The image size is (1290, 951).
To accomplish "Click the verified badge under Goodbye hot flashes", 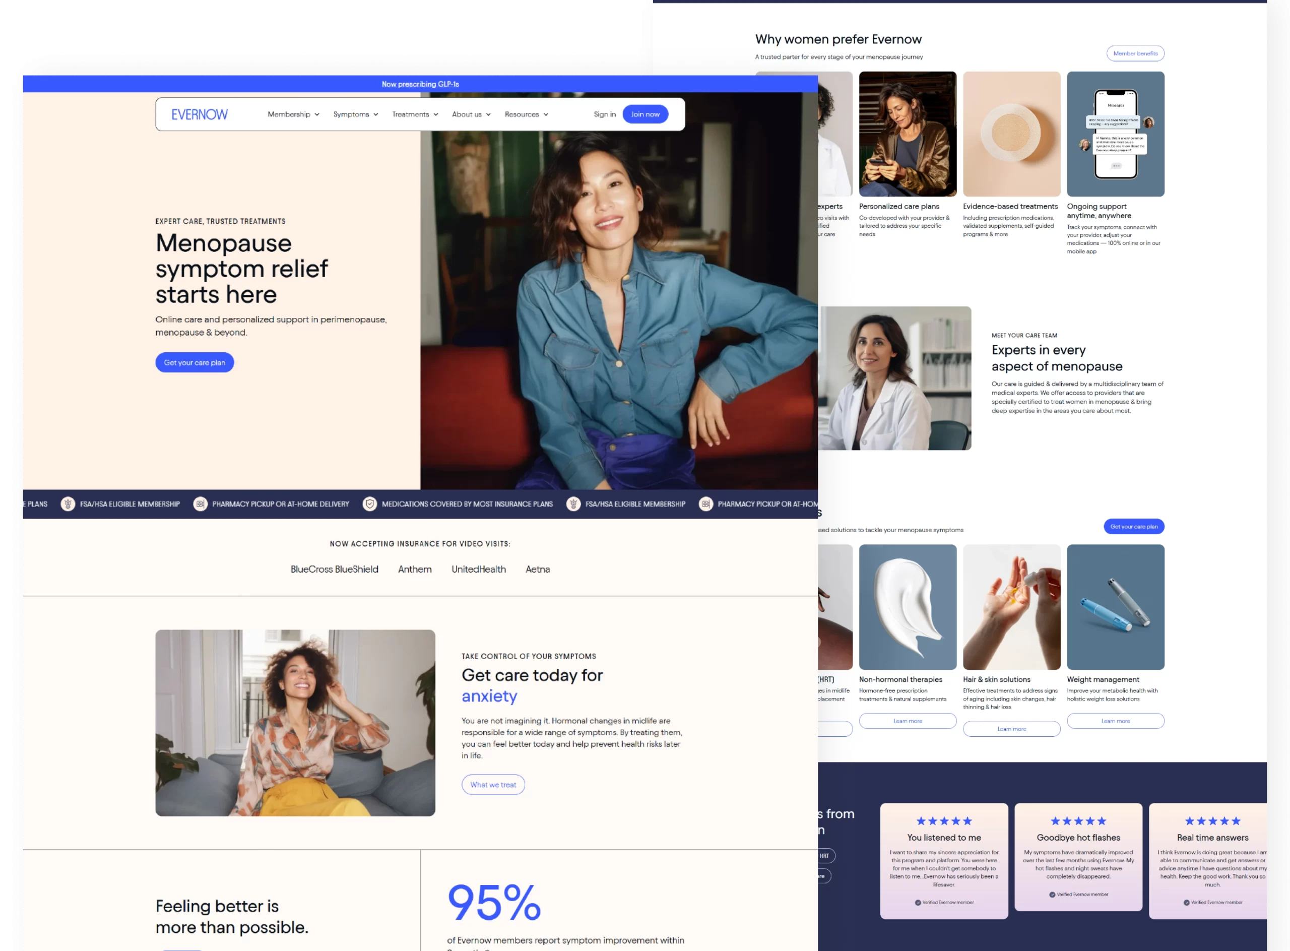I will (1052, 895).
